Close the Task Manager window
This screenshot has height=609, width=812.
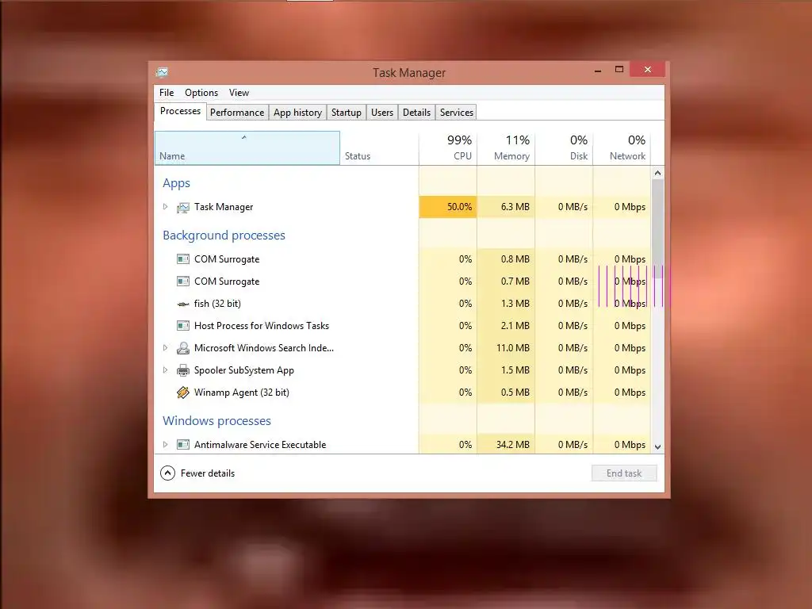647,70
